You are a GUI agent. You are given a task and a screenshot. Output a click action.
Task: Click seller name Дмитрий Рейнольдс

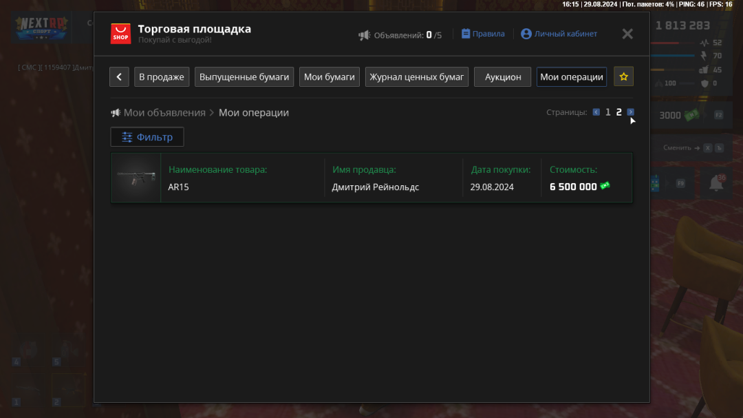tap(376, 187)
